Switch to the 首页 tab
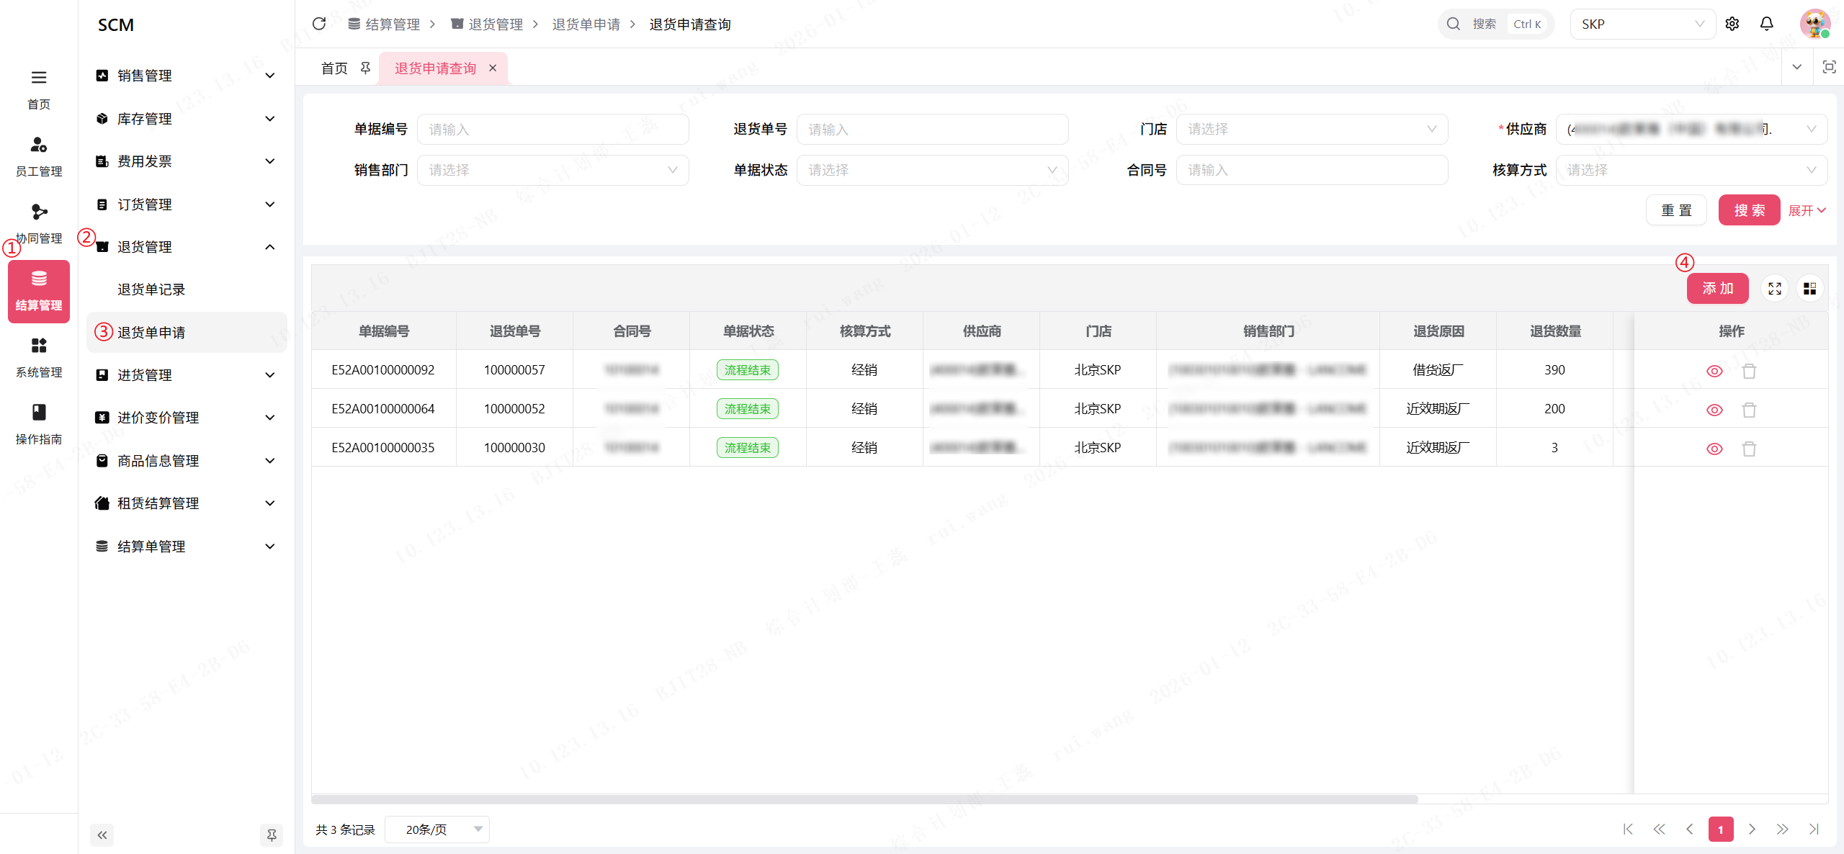Image resolution: width=1844 pixels, height=854 pixels. [334, 68]
